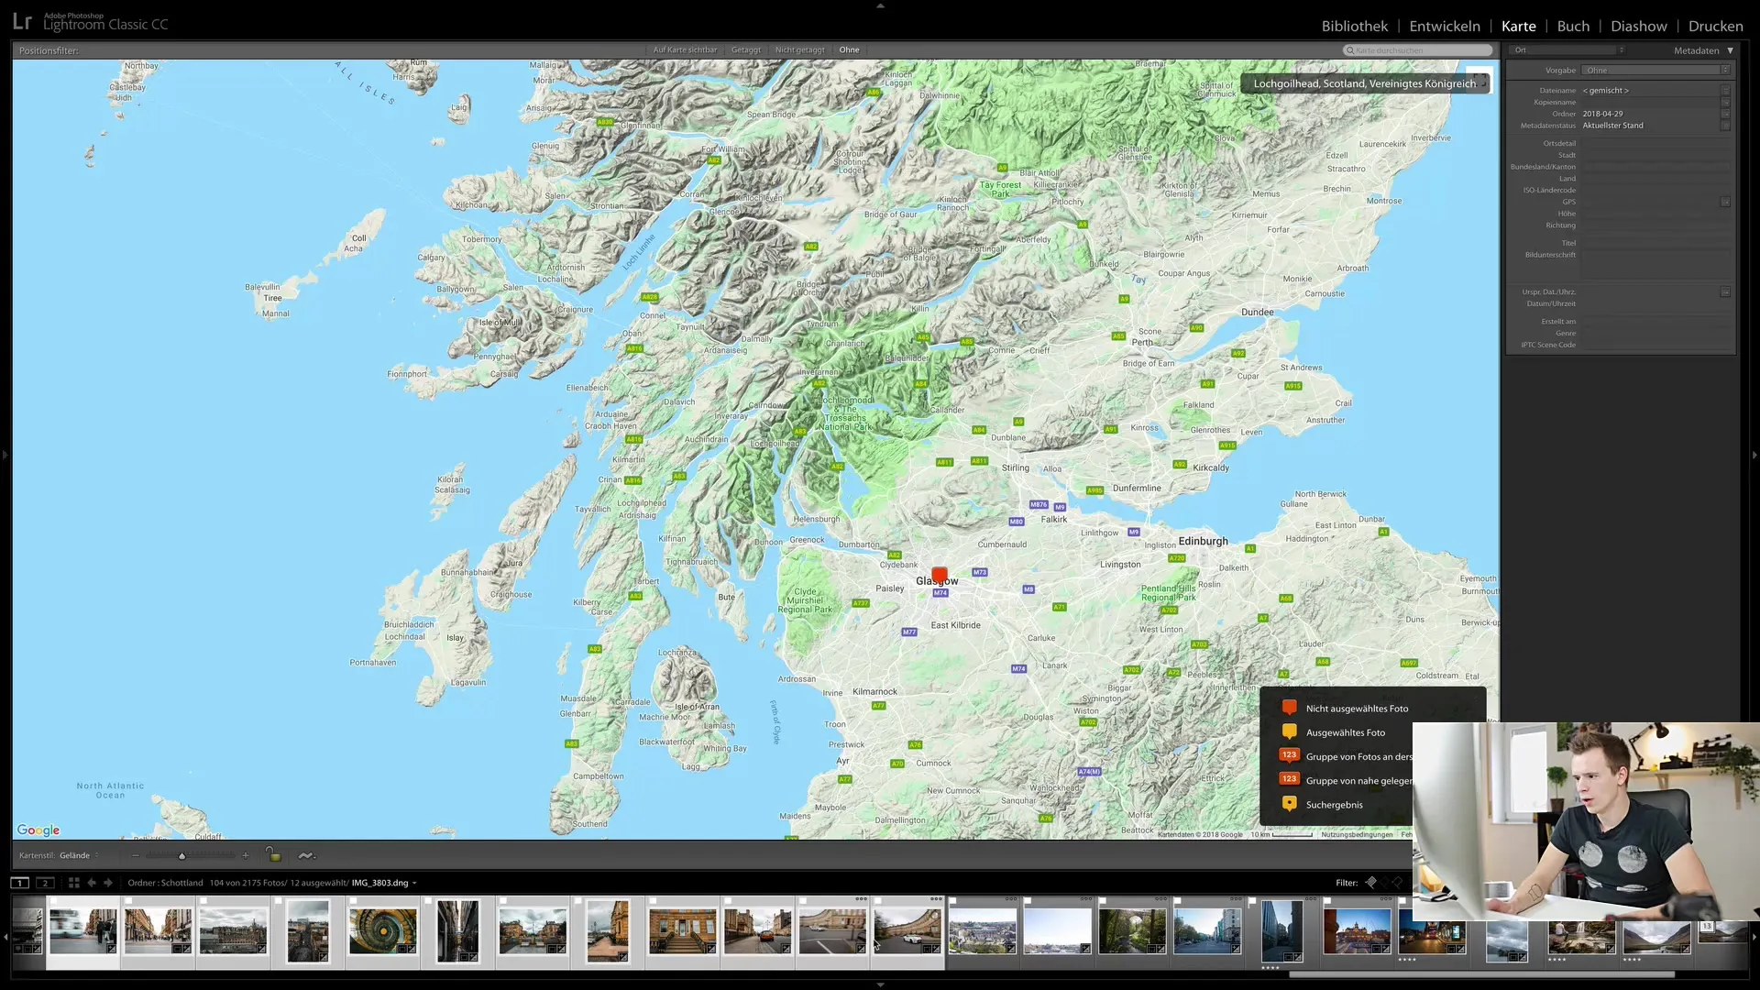
Task: Select the Karte module tab
Action: coord(1518,26)
